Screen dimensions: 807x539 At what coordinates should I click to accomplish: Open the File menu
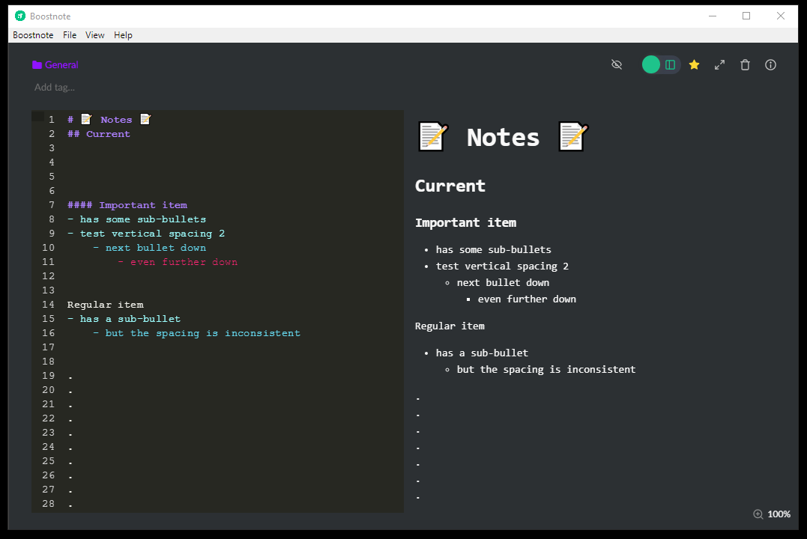coord(70,35)
